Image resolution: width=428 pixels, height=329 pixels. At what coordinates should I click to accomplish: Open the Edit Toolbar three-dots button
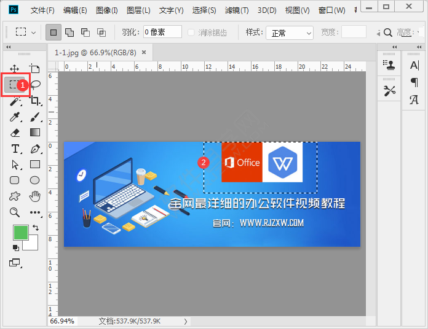tap(36, 212)
